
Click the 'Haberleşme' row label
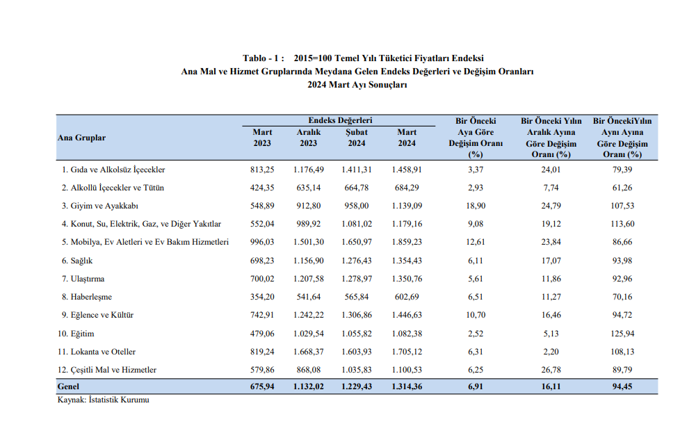coord(86,297)
